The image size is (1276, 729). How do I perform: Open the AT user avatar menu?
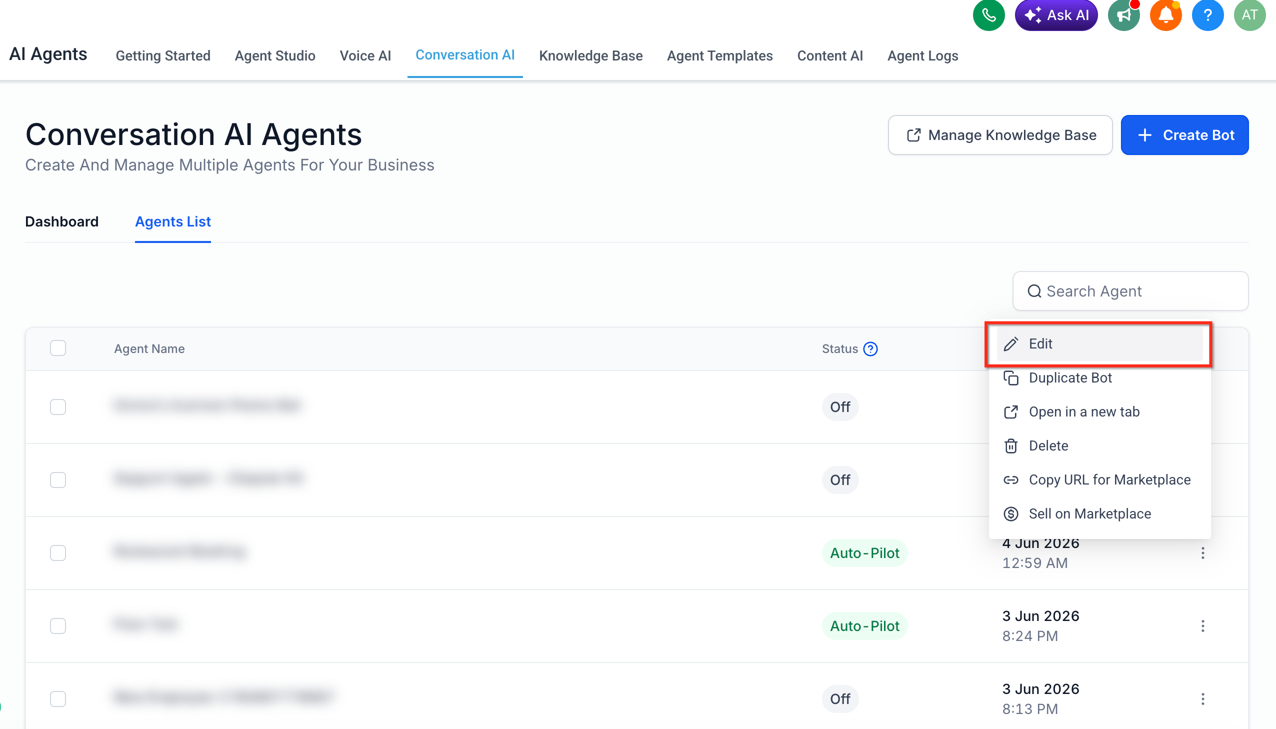pyautogui.click(x=1249, y=15)
